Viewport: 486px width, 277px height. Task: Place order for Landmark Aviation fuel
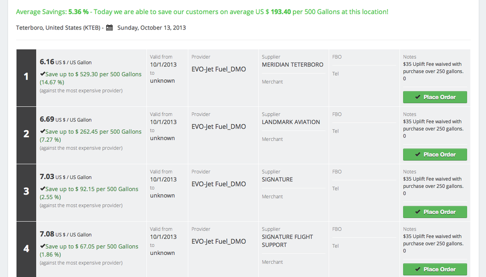click(435, 155)
